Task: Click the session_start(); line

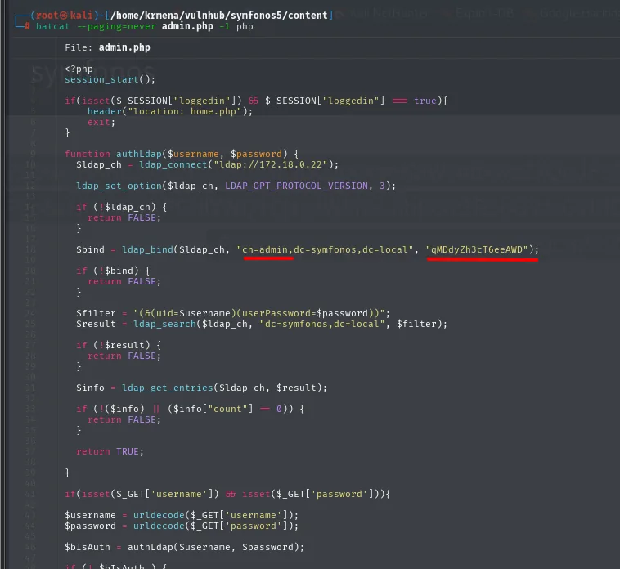Action: (x=110, y=79)
